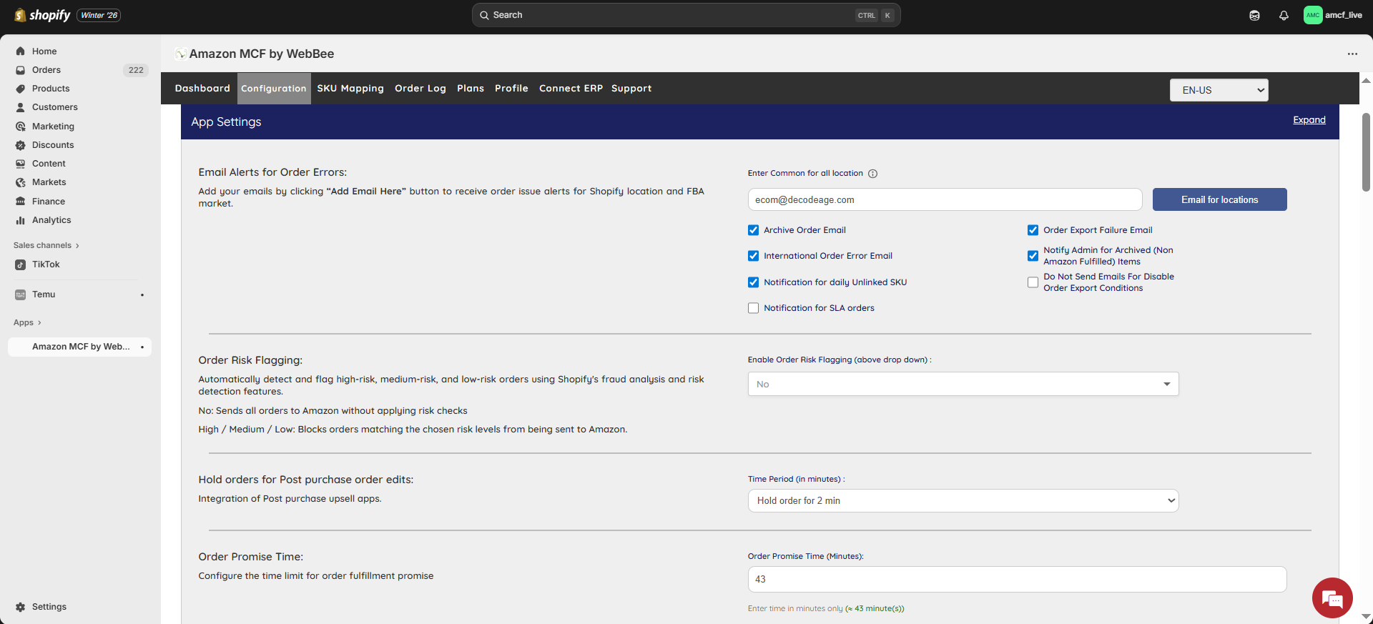Click the Expand link in App Settings

pyautogui.click(x=1309, y=120)
